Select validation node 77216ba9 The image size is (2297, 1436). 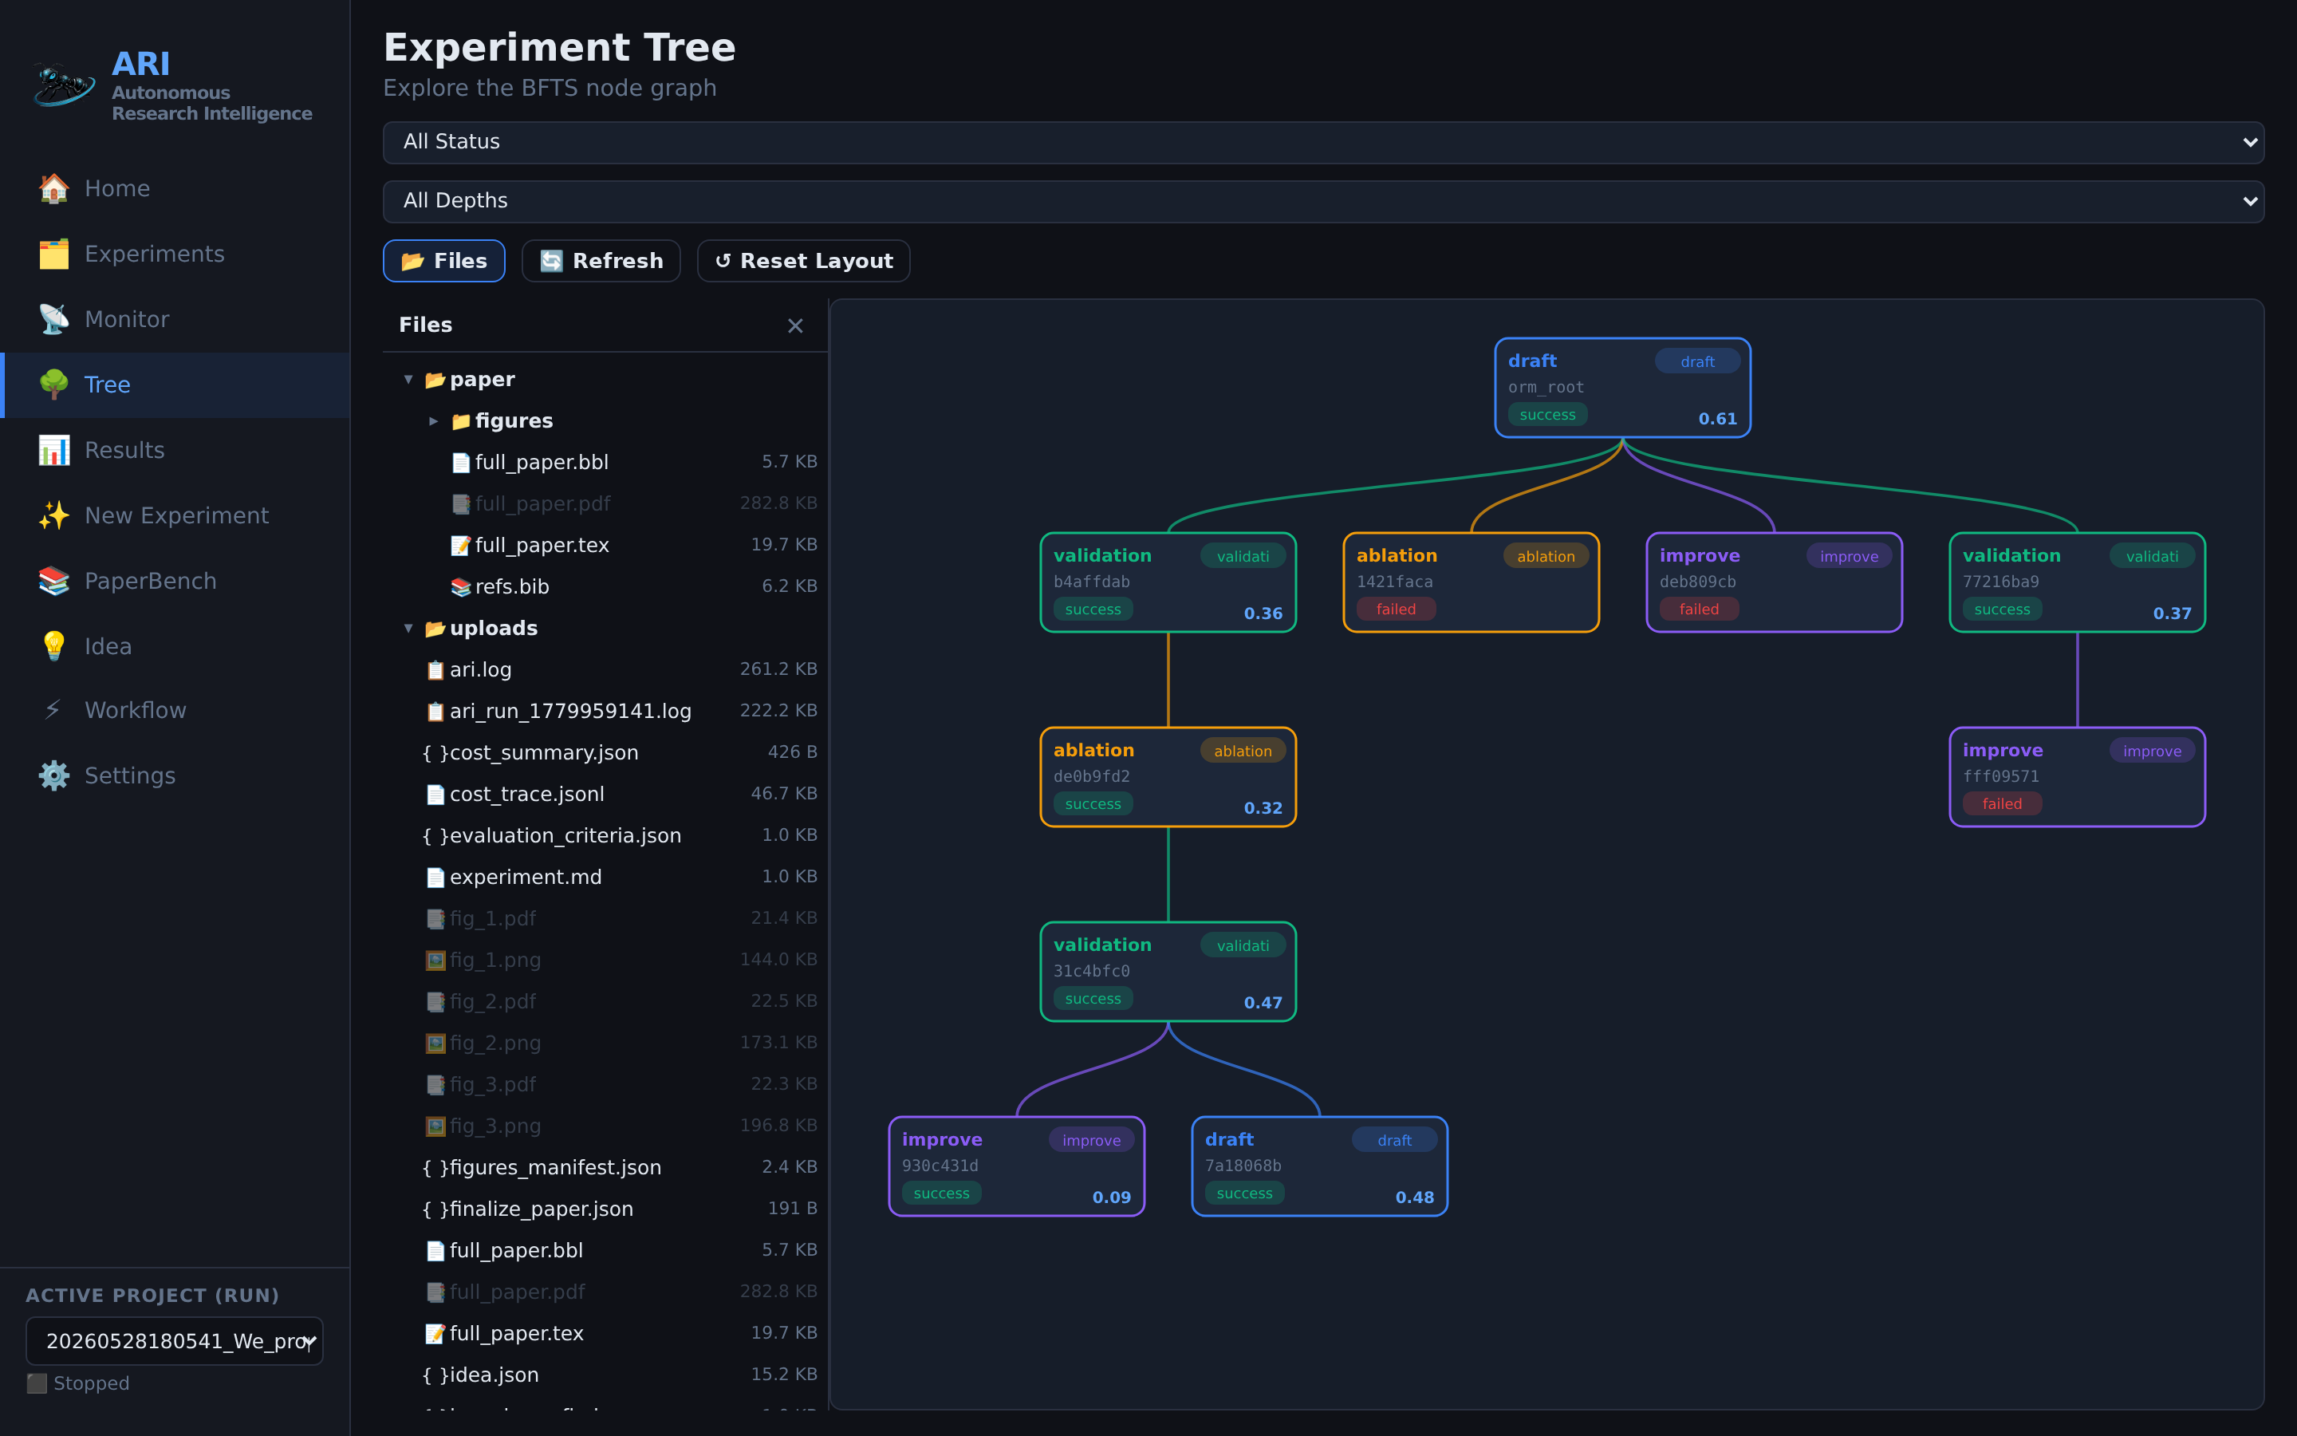[x=2077, y=582]
